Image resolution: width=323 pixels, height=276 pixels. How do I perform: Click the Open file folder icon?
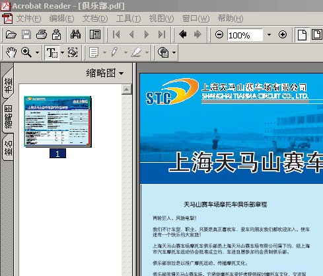[x=11, y=34]
